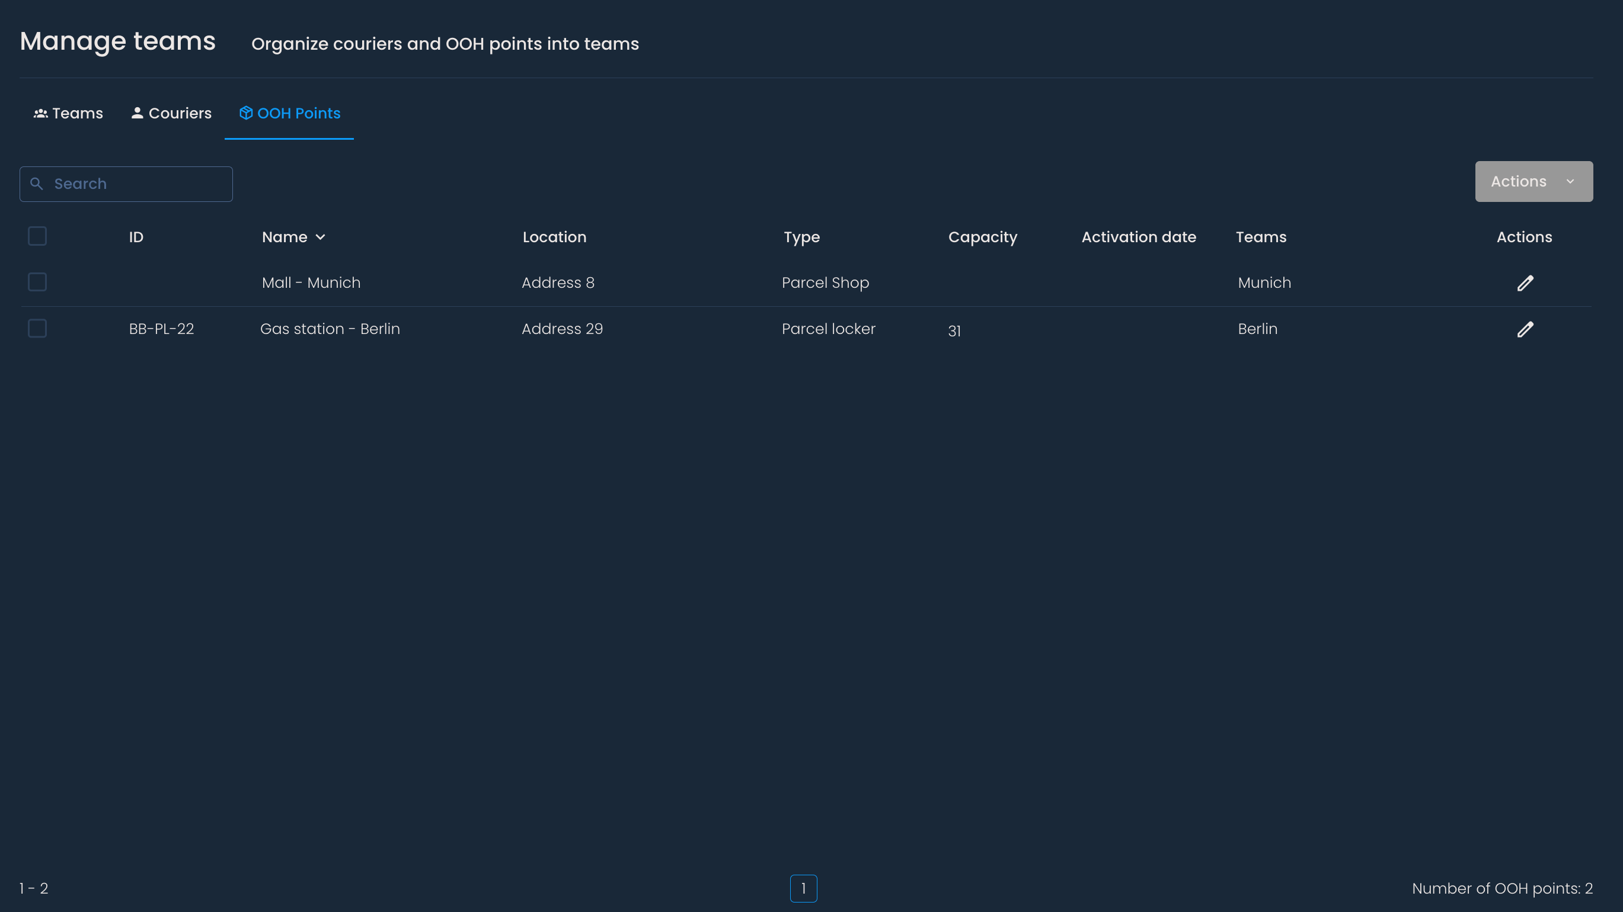Click the box icon beside OOH Points
The height and width of the screenshot is (912, 1623).
click(246, 113)
